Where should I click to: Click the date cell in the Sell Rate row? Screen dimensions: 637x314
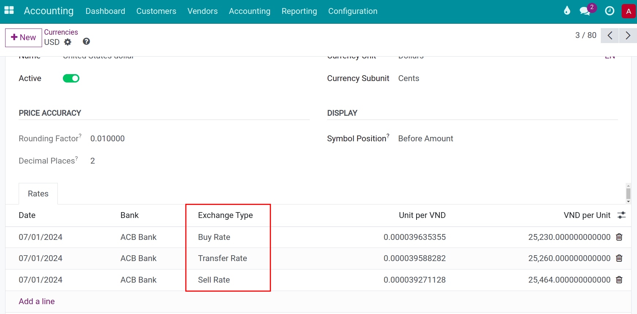(41, 280)
